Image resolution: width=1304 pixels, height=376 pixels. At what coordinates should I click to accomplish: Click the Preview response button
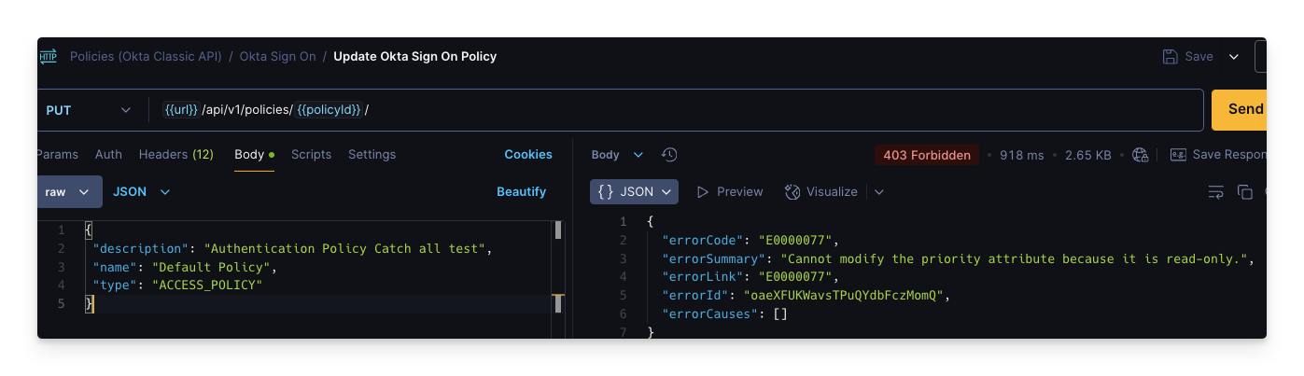730,191
